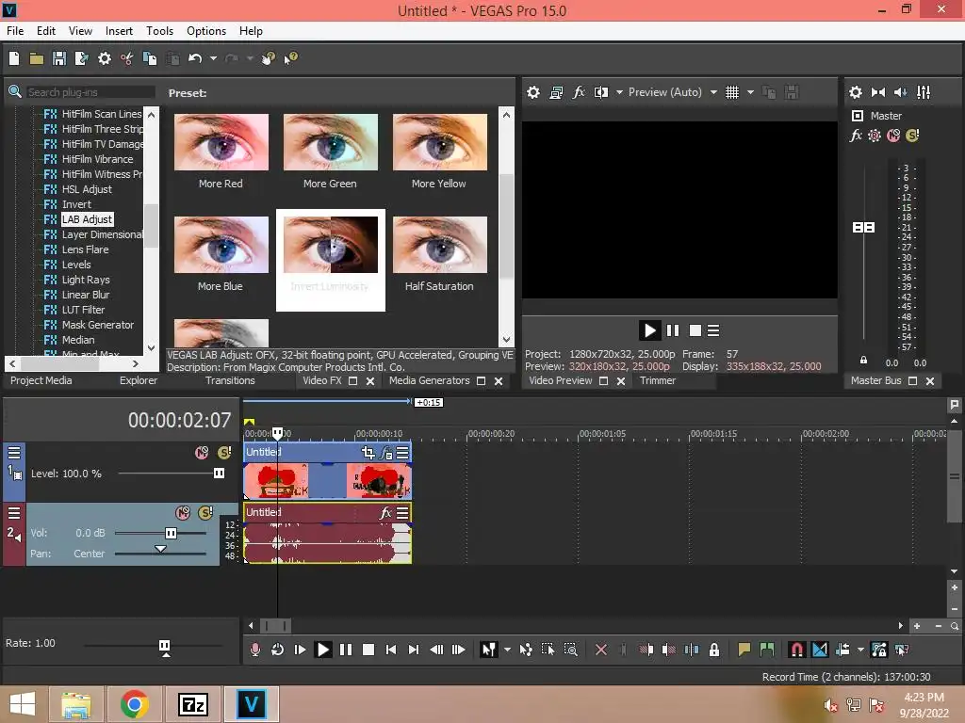
Task: Open Master Bus audio properties gear
Action: pos(856,92)
